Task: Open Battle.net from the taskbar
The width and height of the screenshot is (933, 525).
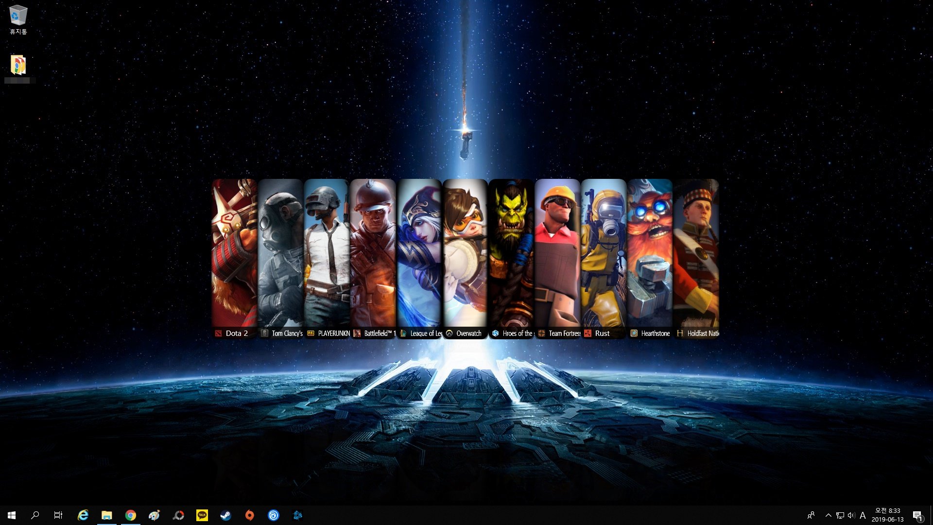Action: pyautogui.click(x=297, y=515)
